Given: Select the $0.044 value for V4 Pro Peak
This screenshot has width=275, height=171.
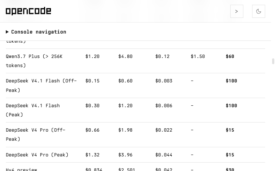Looking at the screenshot, I should point(164,155).
